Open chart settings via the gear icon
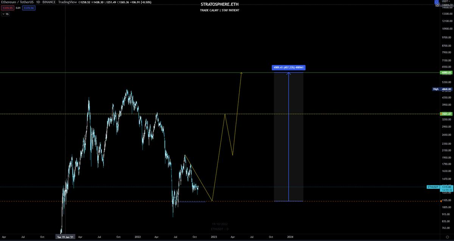The height and width of the screenshot is (241, 454). [448, 237]
